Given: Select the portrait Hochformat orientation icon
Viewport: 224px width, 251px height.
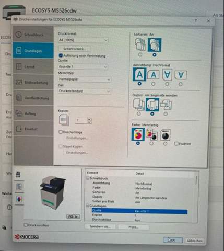Looking at the screenshot, I should [139, 75].
